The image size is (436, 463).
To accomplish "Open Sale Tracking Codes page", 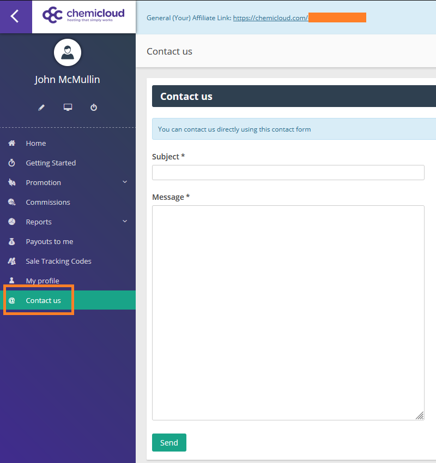I will [58, 261].
